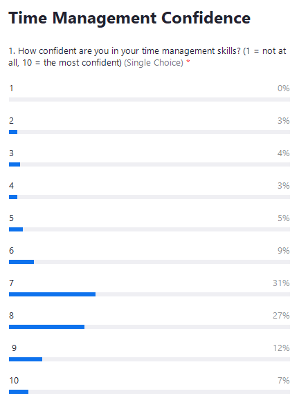Screen dimensions: 299x398
Task: Click the Time Management Confidence heading
Action: (129, 18)
